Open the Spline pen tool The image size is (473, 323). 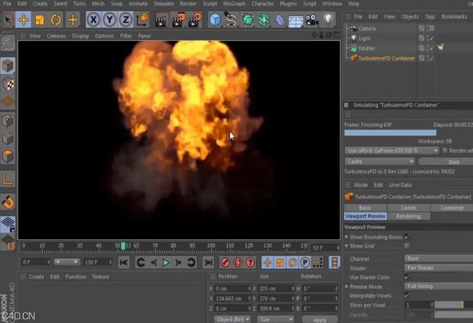231,20
